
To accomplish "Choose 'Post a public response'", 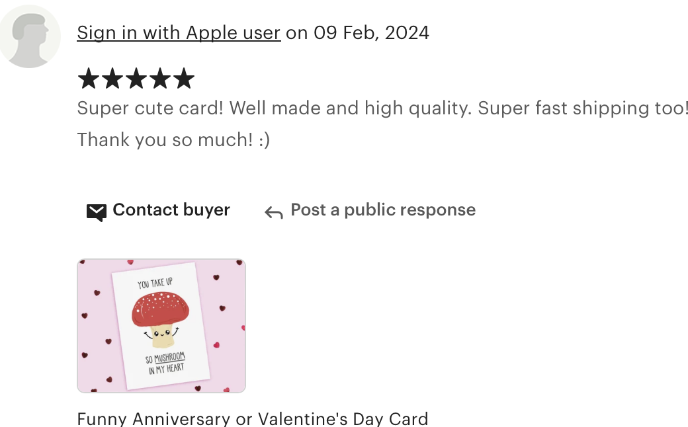I will [x=383, y=210].
